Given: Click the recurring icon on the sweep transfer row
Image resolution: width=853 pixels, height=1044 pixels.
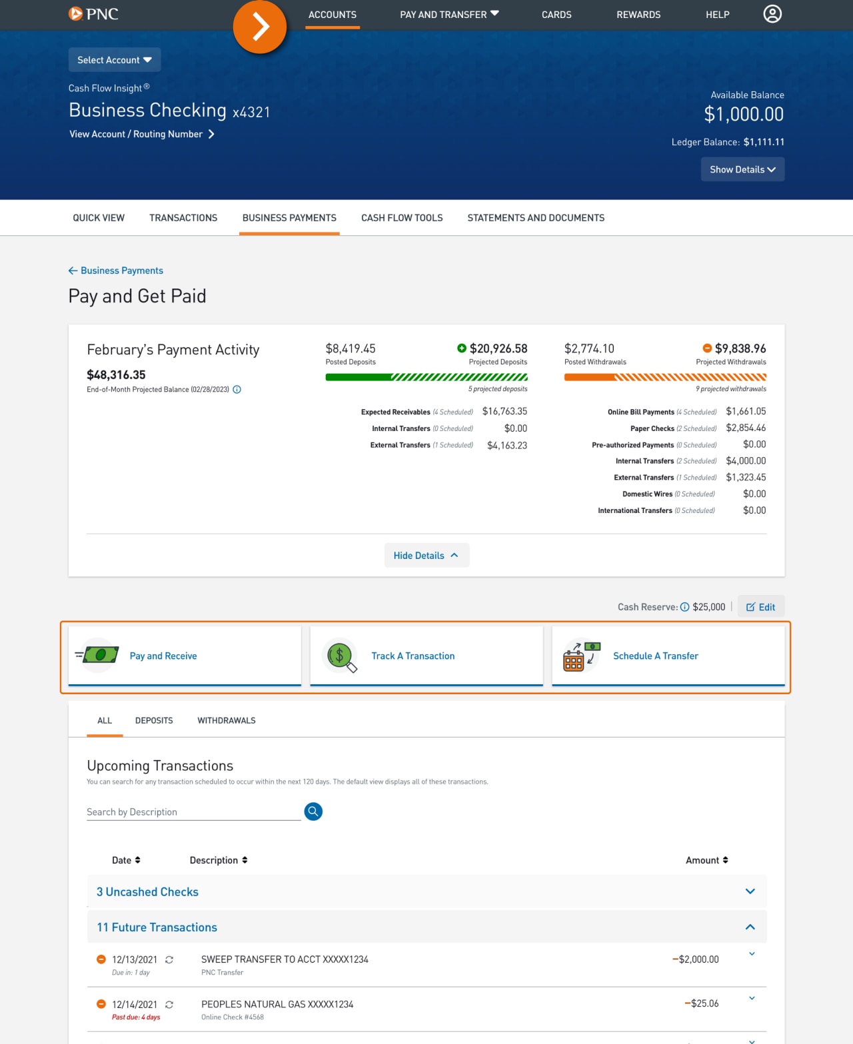Looking at the screenshot, I should tap(169, 959).
